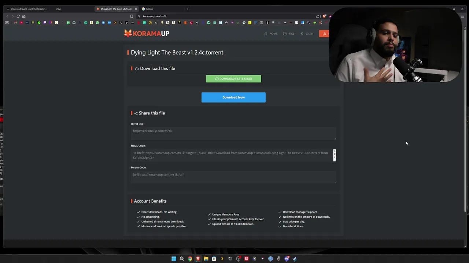Open Microsoft Store from taskbar
Image resolution: width=469 pixels, height=263 pixels.
point(214,259)
